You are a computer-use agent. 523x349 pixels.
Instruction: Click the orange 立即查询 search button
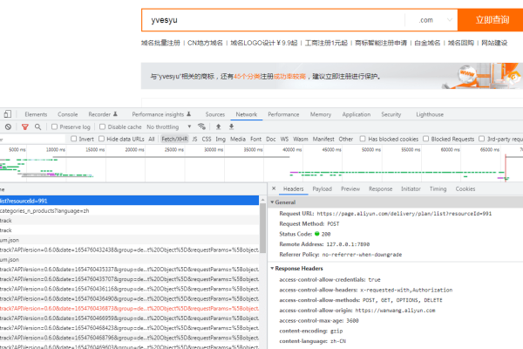pyautogui.click(x=490, y=20)
